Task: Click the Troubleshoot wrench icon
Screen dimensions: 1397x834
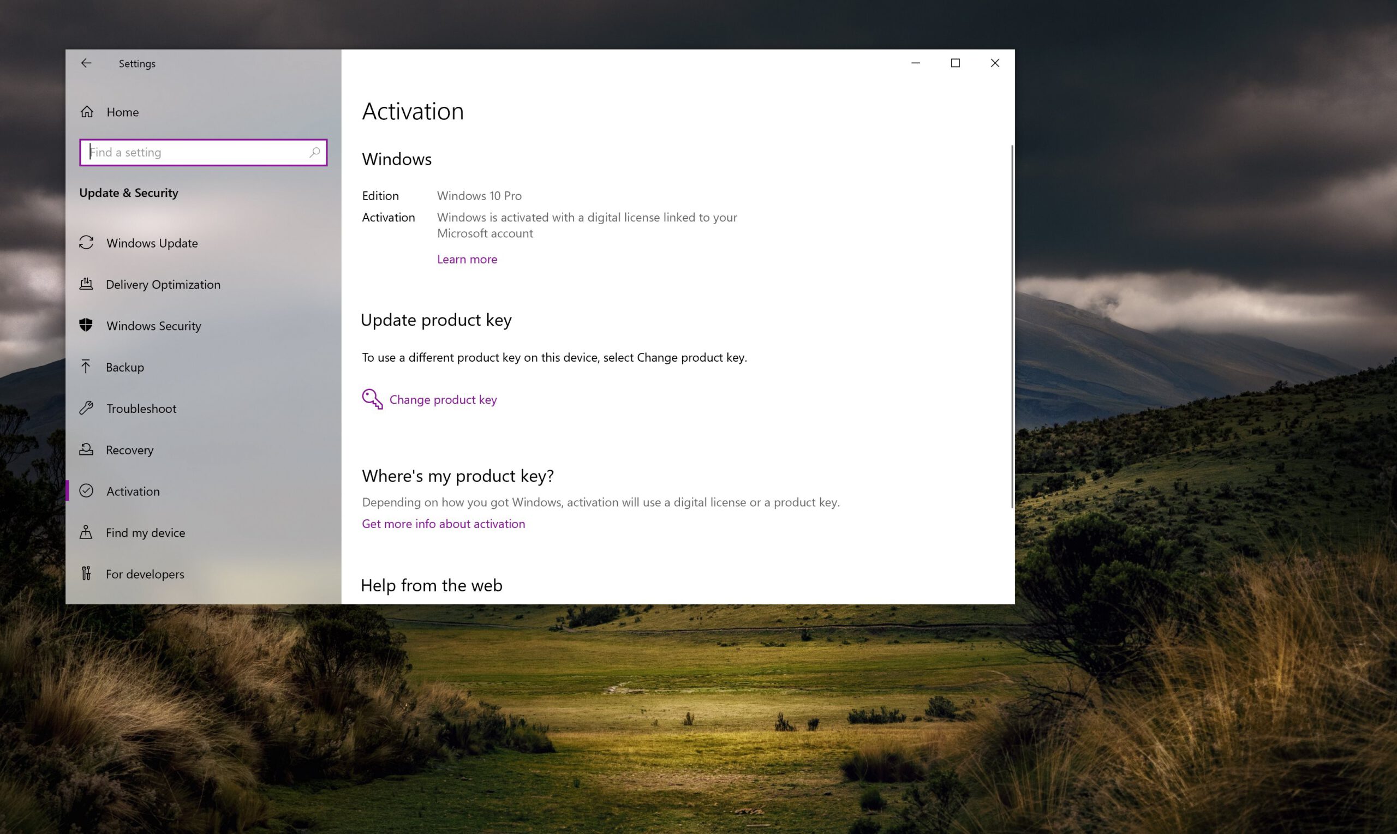Action: (x=86, y=408)
